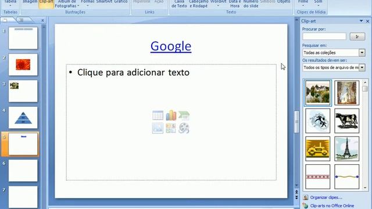Select the running figures clip art
Image resolution: width=372 pixels, height=209 pixels.
[x=317, y=121]
